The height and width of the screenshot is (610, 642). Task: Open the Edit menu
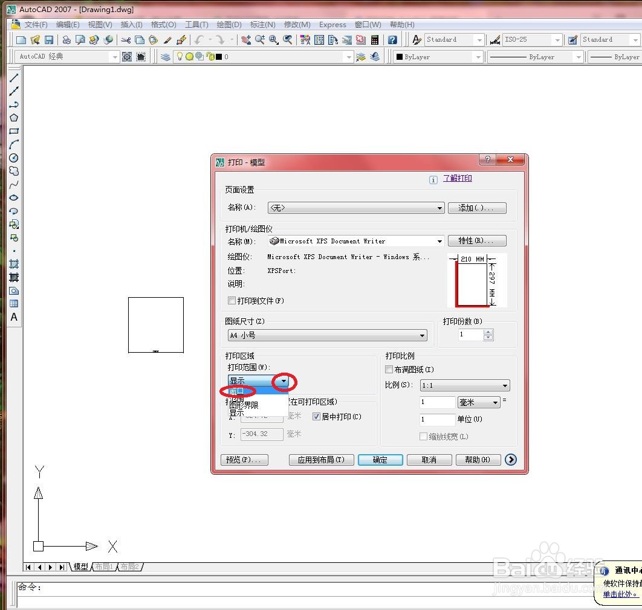click(68, 25)
